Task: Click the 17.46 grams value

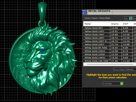Action: pyautogui.click(x=114, y=61)
